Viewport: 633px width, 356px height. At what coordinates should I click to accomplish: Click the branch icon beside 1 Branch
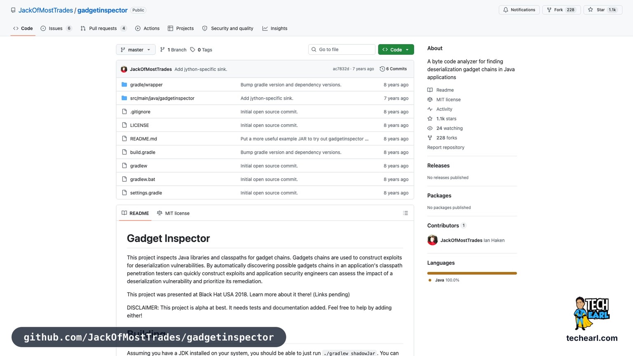[x=162, y=49]
